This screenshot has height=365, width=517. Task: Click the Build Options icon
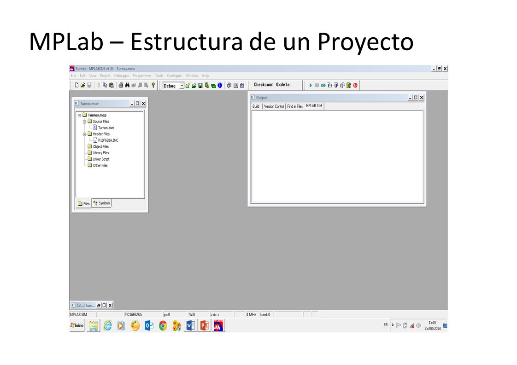click(x=207, y=86)
